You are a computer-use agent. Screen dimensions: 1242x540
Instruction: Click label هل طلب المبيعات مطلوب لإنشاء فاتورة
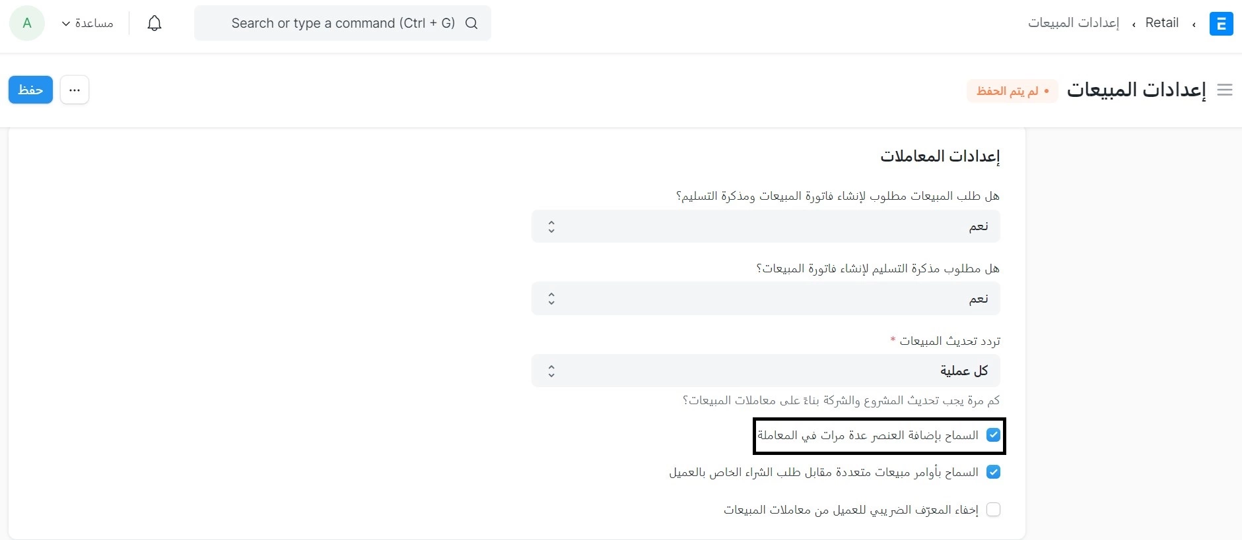pyautogui.click(x=838, y=196)
